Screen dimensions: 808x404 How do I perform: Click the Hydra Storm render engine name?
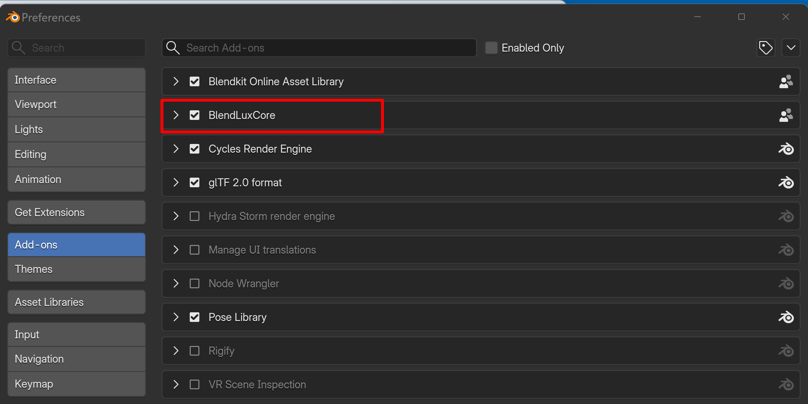tap(272, 216)
